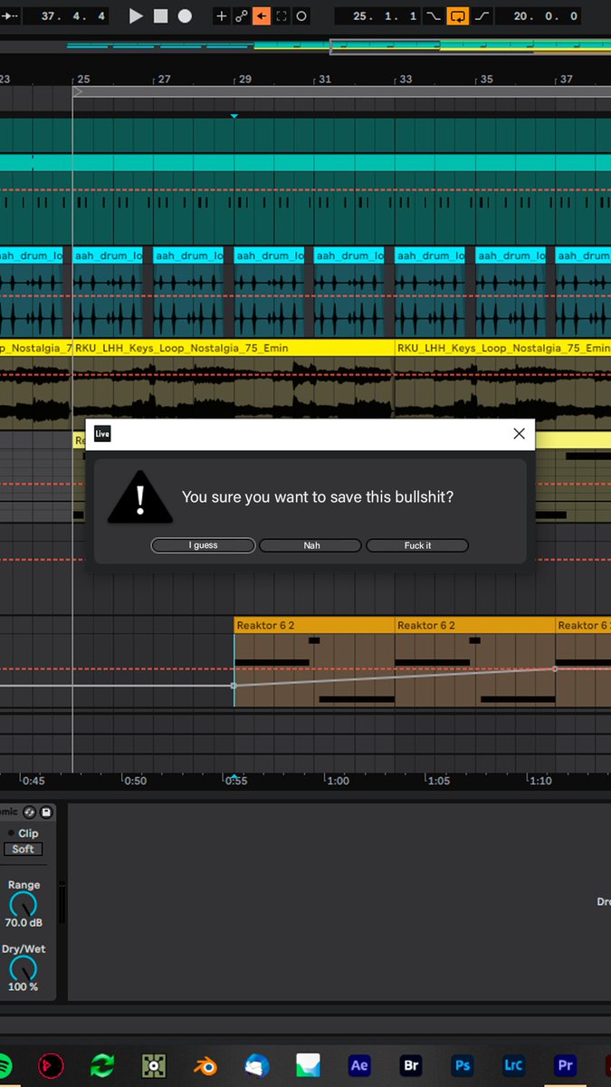Toggle the MIDI arrangement overdub plus icon
The image size is (611, 1087).
222,16
